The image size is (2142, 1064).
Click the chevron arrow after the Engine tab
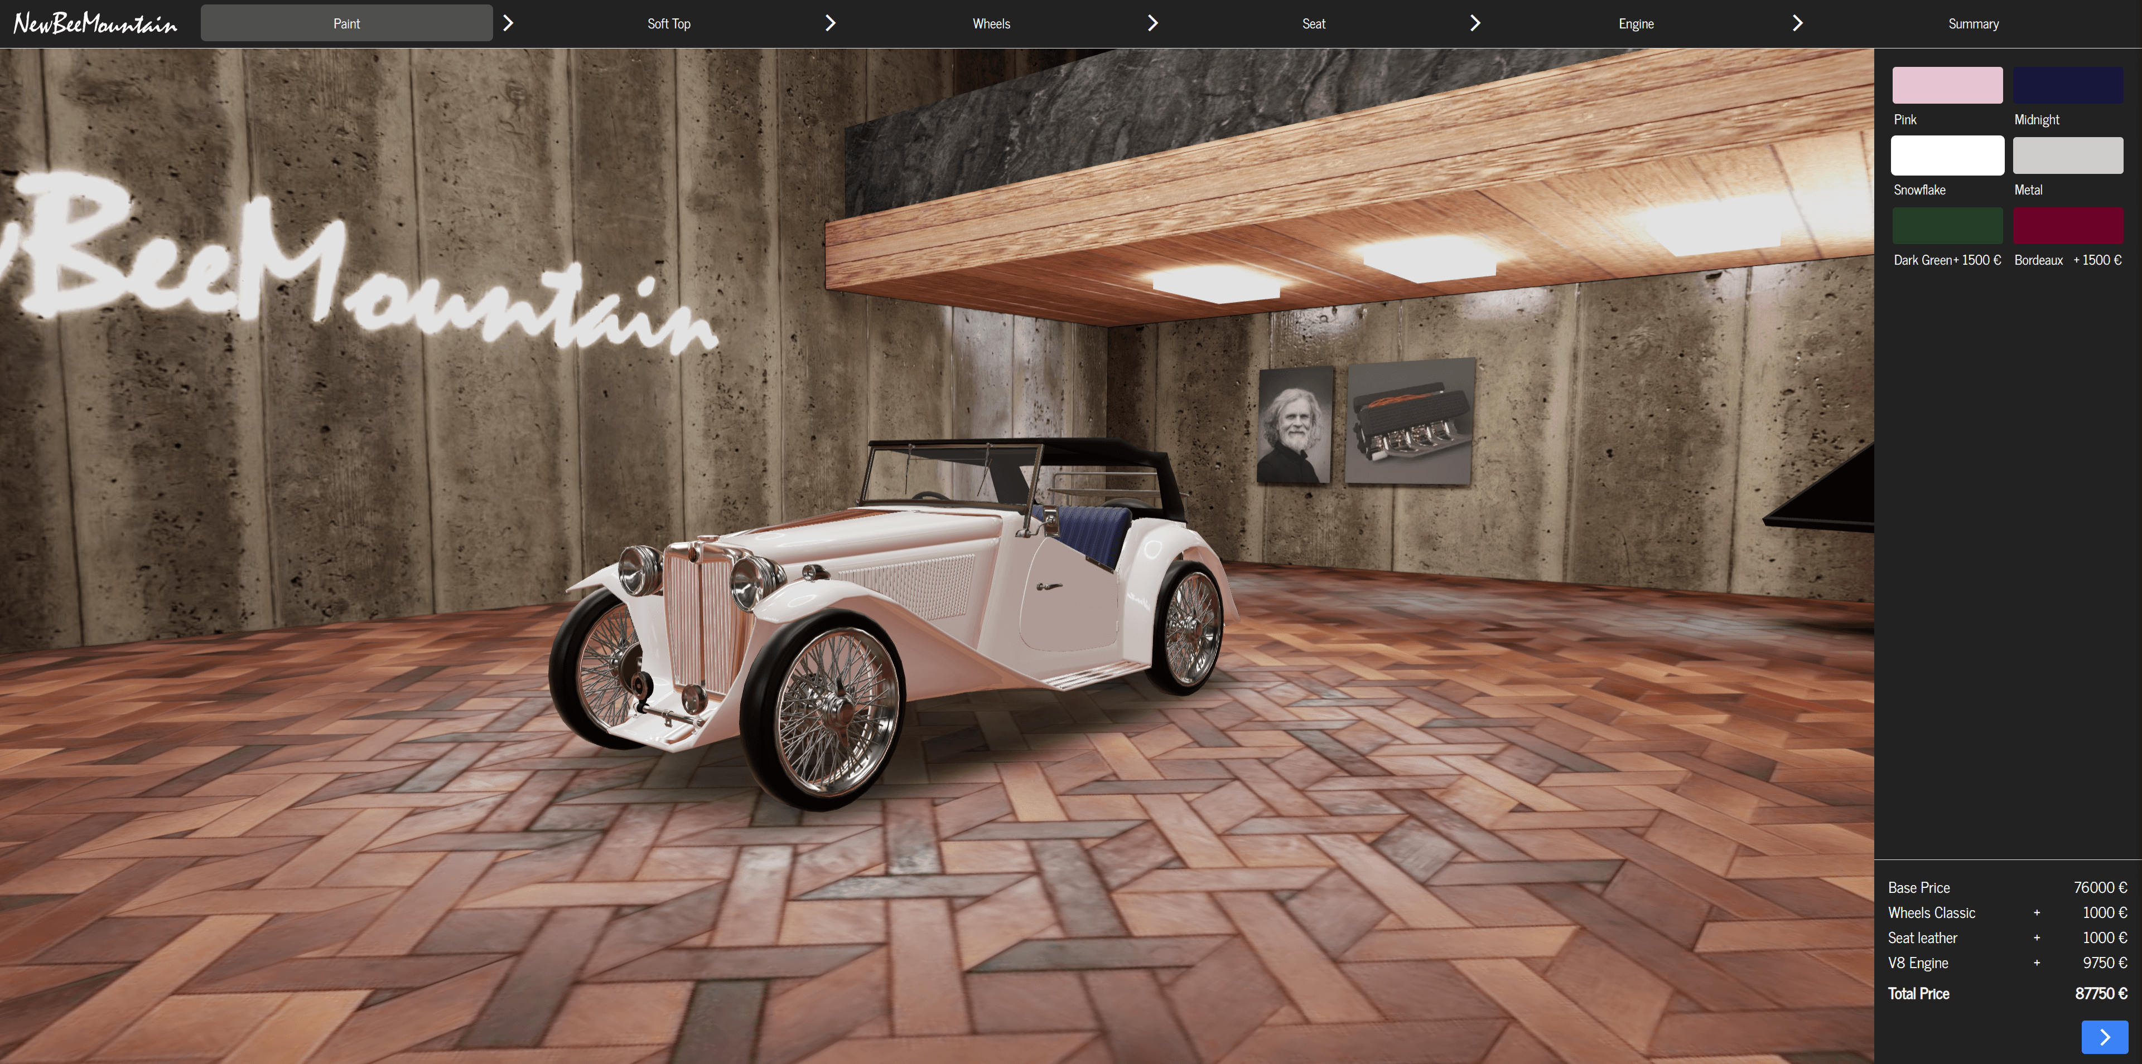tap(1797, 23)
